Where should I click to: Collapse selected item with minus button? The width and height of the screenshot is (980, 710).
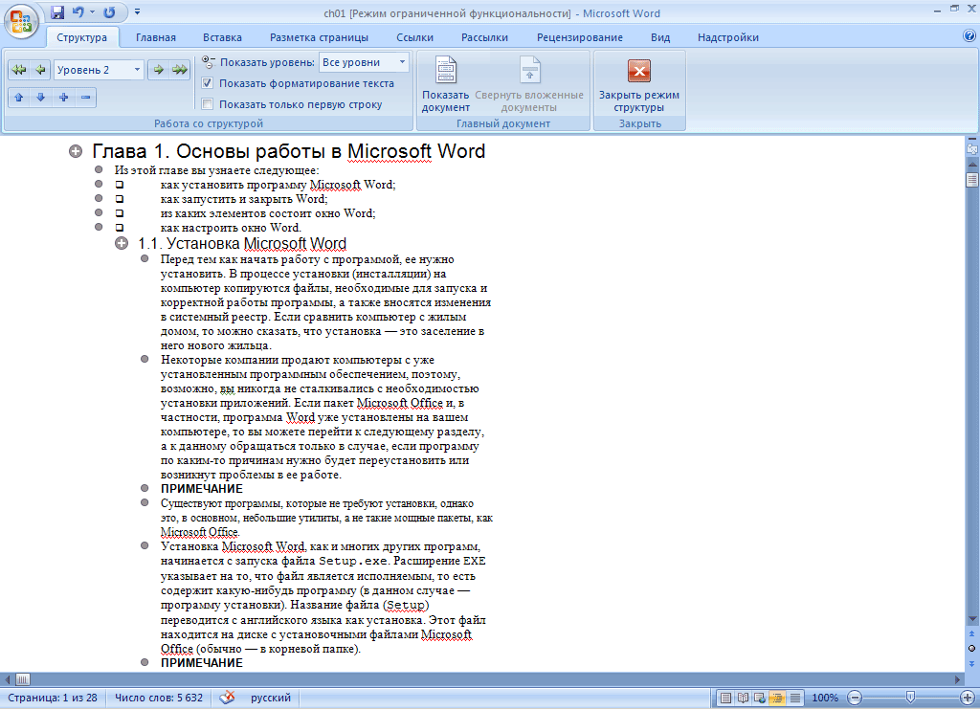[x=85, y=98]
